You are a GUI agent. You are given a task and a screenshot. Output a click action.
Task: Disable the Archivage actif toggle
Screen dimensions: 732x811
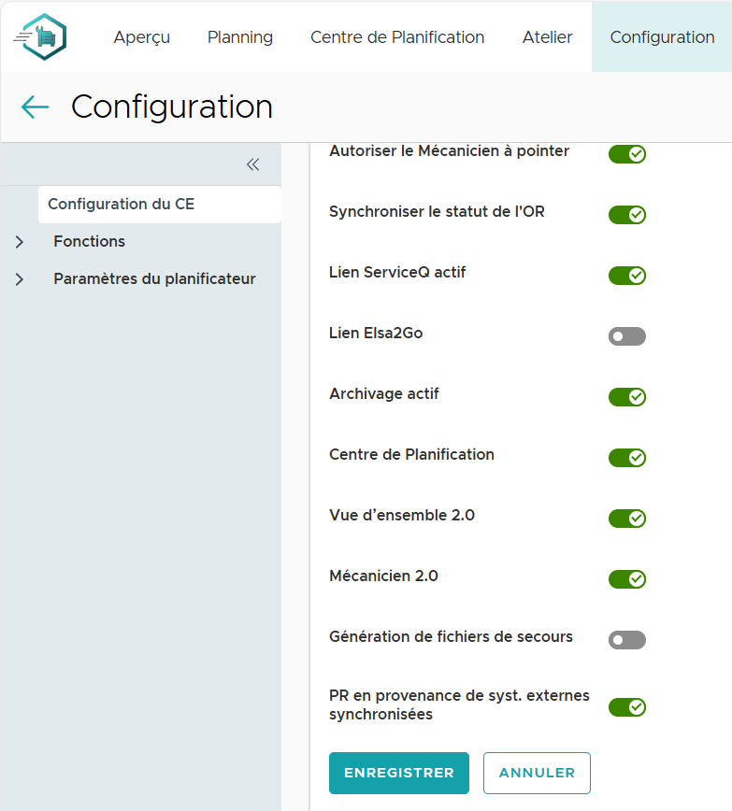tap(626, 397)
